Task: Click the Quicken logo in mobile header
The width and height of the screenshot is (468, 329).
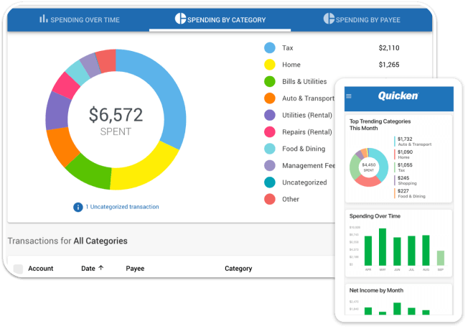Action: point(398,96)
